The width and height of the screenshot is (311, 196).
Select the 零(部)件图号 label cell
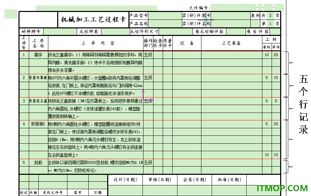tap(196, 15)
